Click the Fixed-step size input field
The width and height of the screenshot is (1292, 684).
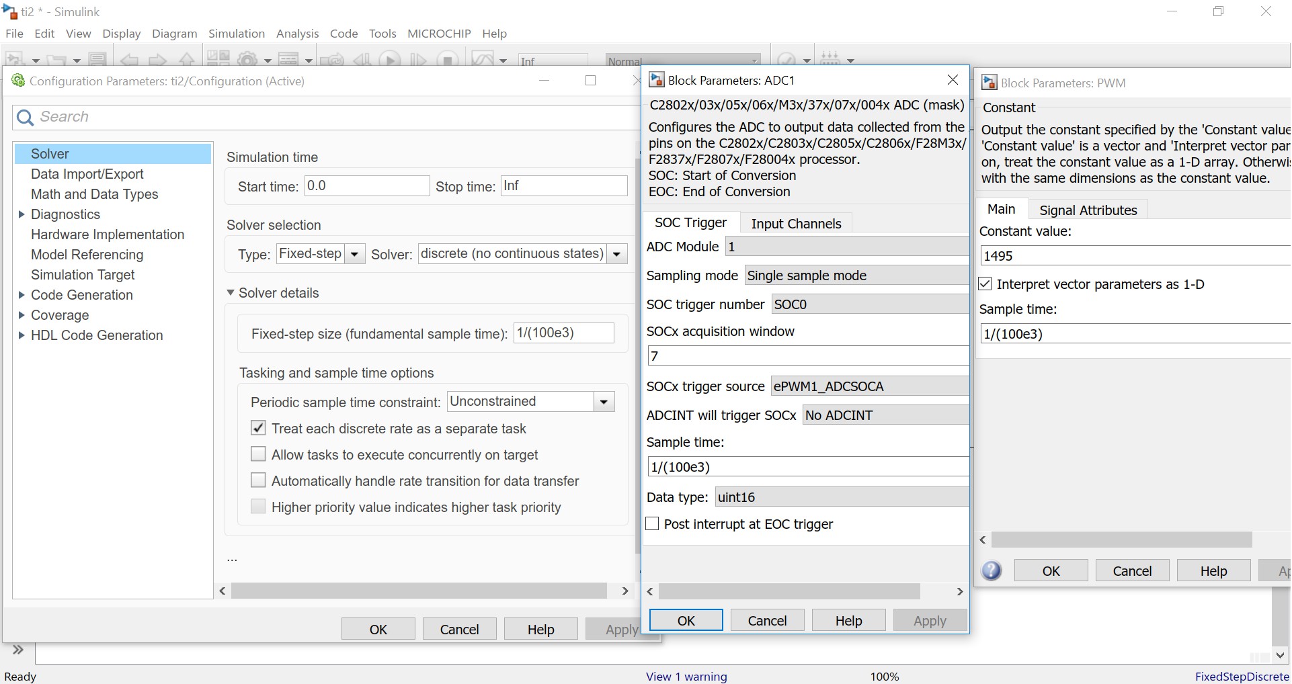click(563, 333)
